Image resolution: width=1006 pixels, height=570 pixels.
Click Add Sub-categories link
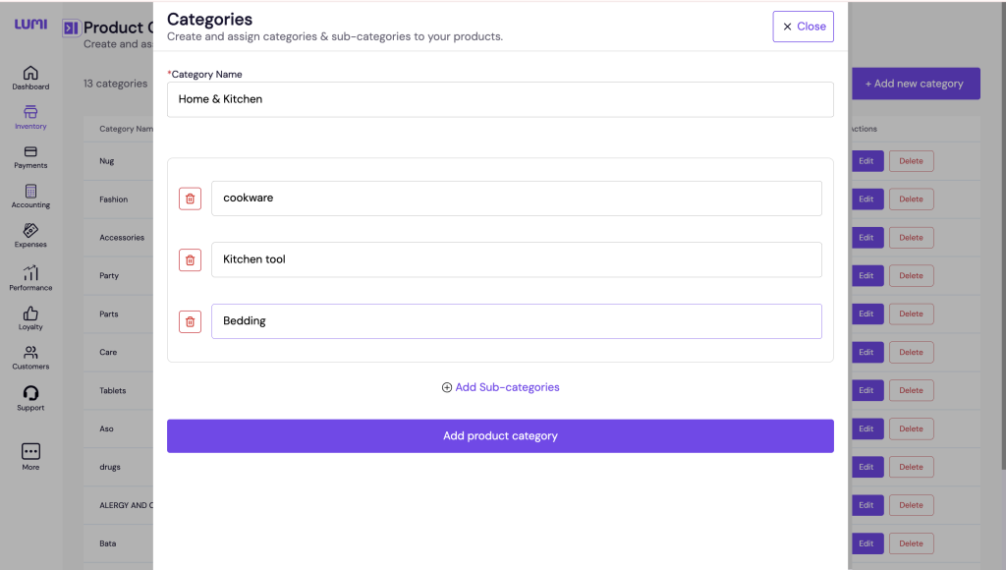click(500, 387)
